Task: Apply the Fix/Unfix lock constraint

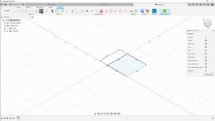Action: point(101,11)
